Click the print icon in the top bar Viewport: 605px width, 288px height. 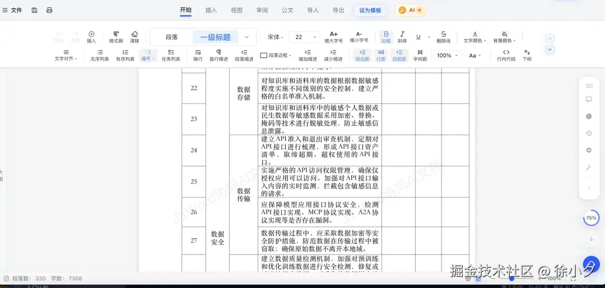tap(49, 11)
